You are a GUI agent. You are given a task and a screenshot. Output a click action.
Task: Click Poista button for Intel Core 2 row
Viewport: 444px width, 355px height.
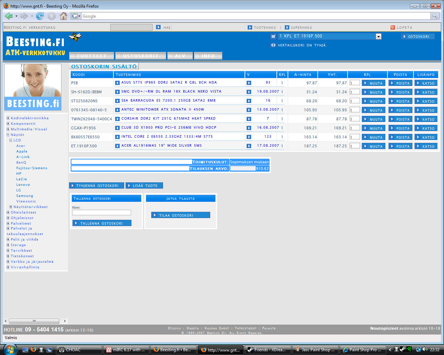coord(400,137)
